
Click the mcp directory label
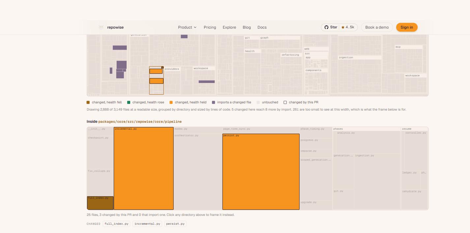tap(398, 47)
